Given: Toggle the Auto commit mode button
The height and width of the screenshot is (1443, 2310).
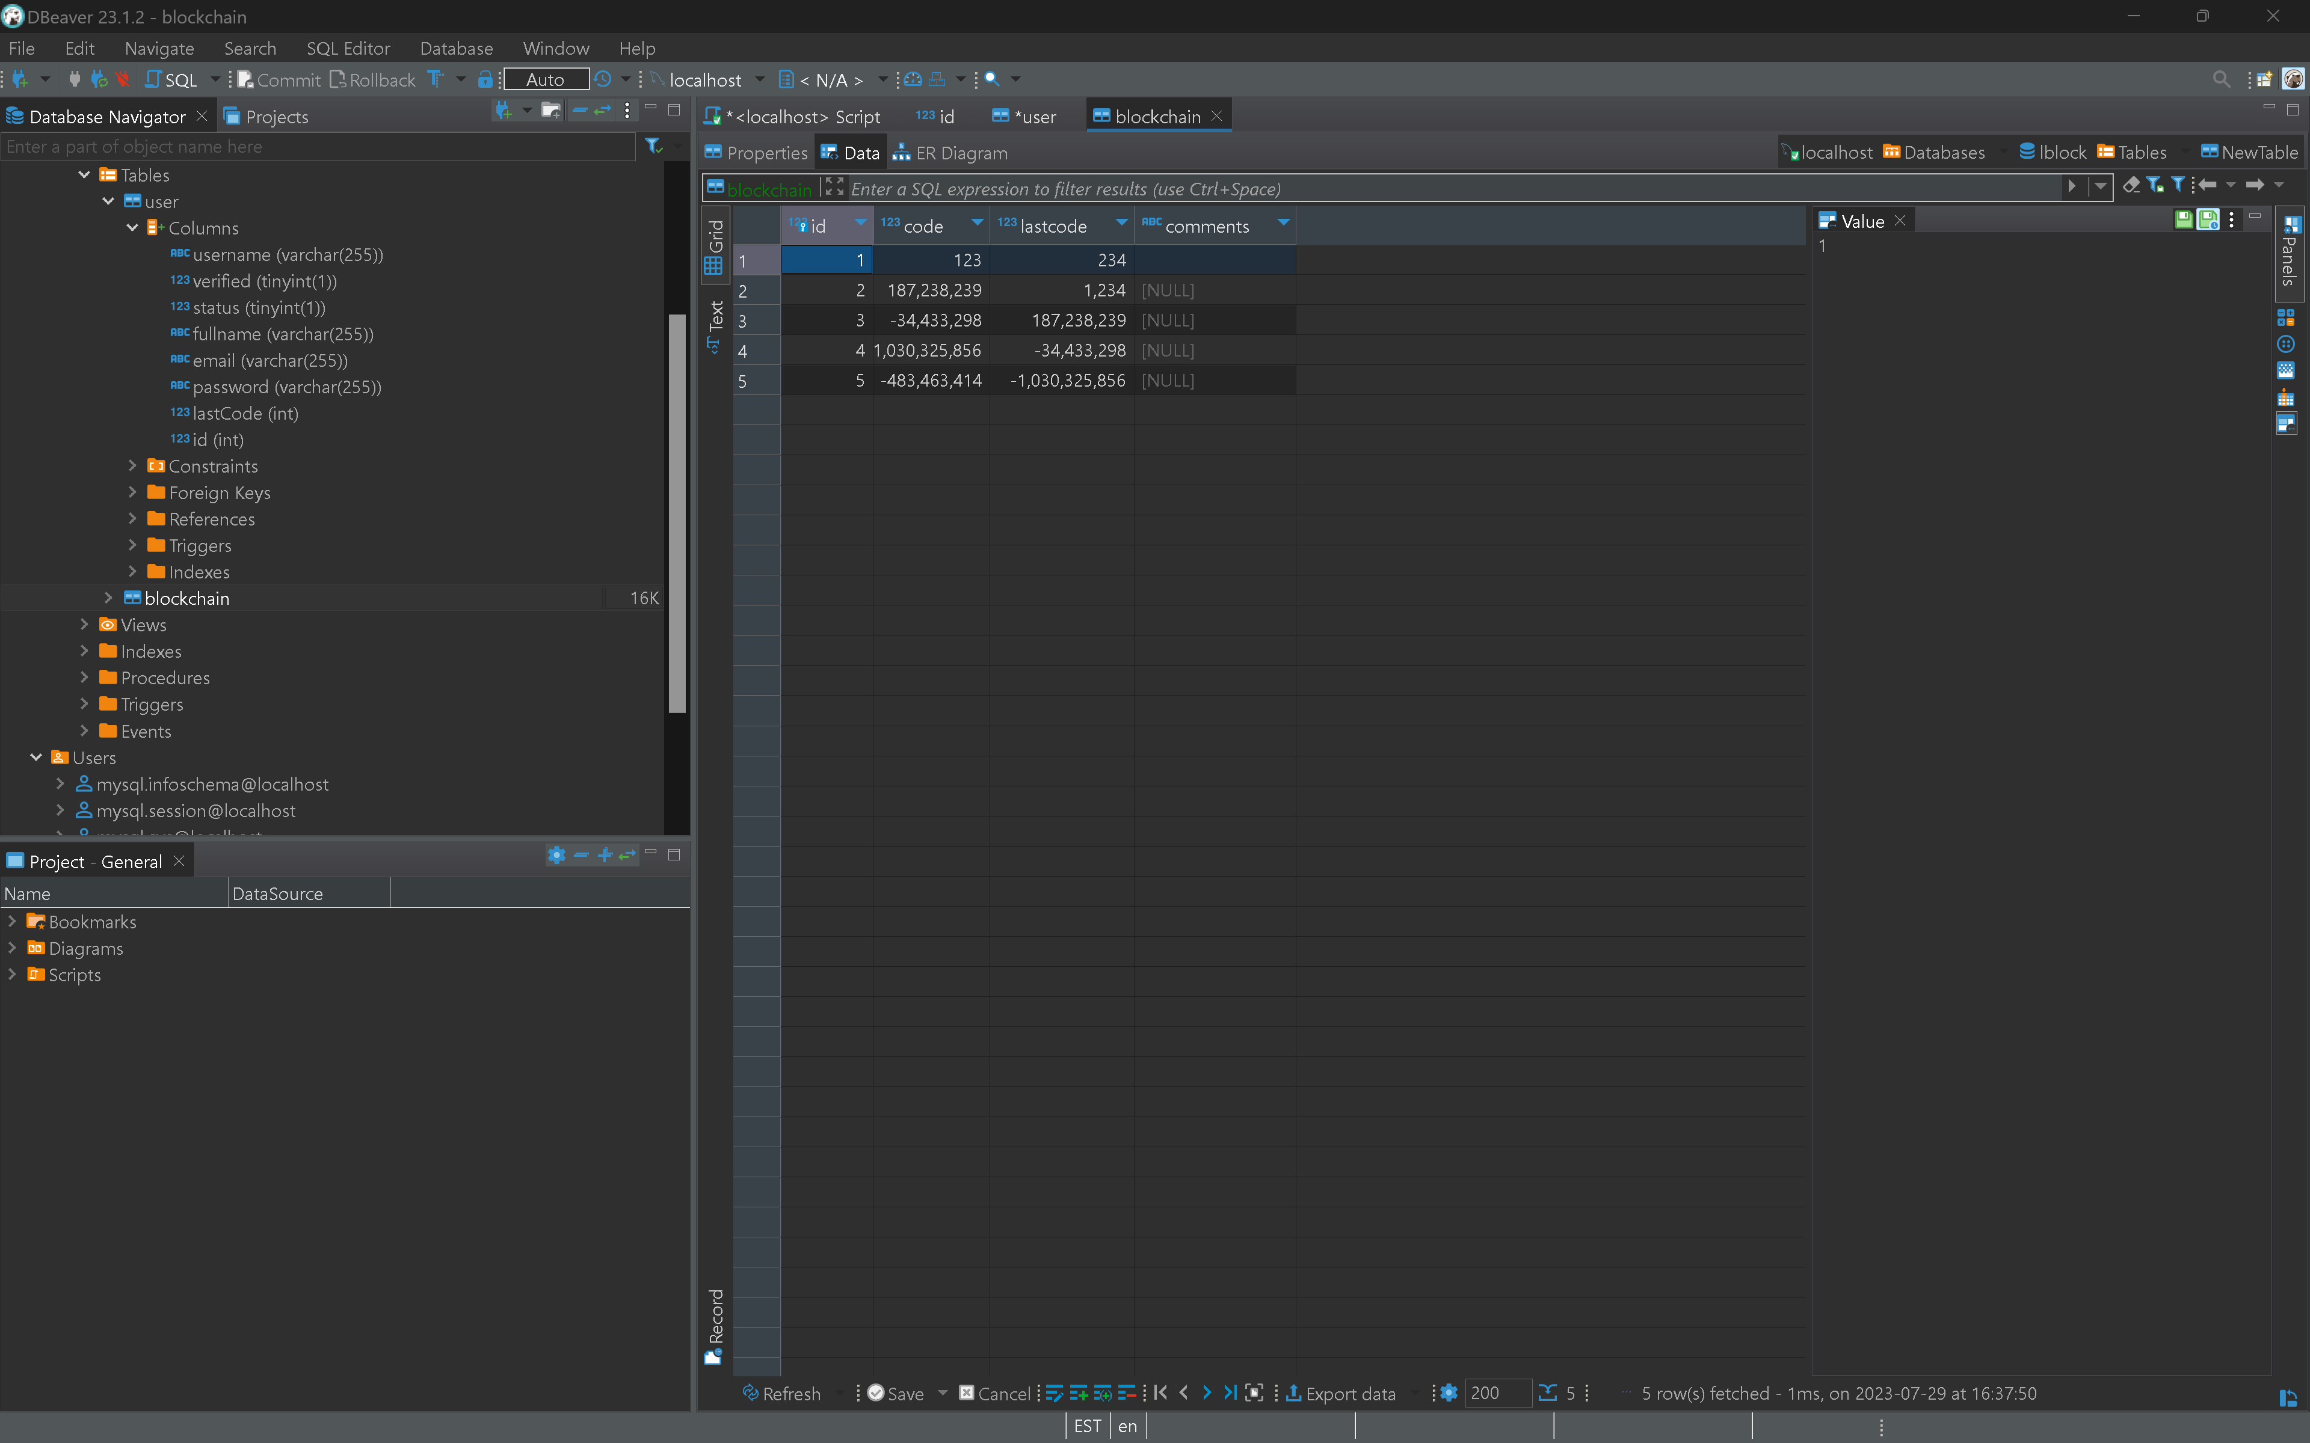Looking at the screenshot, I should 545,79.
